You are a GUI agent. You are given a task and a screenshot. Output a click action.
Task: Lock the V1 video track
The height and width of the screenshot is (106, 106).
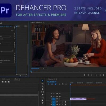(51, 99)
